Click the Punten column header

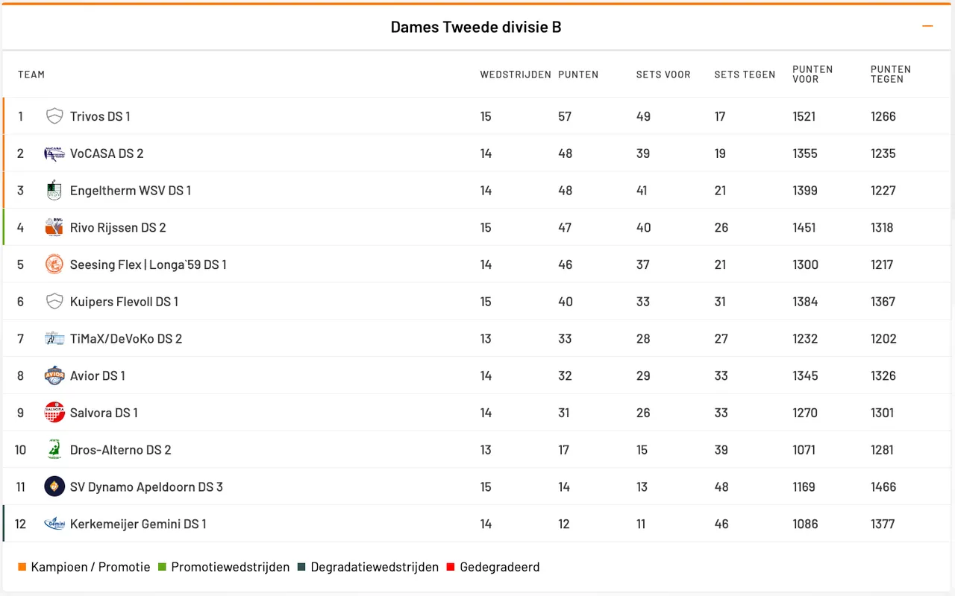pos(578,74)
